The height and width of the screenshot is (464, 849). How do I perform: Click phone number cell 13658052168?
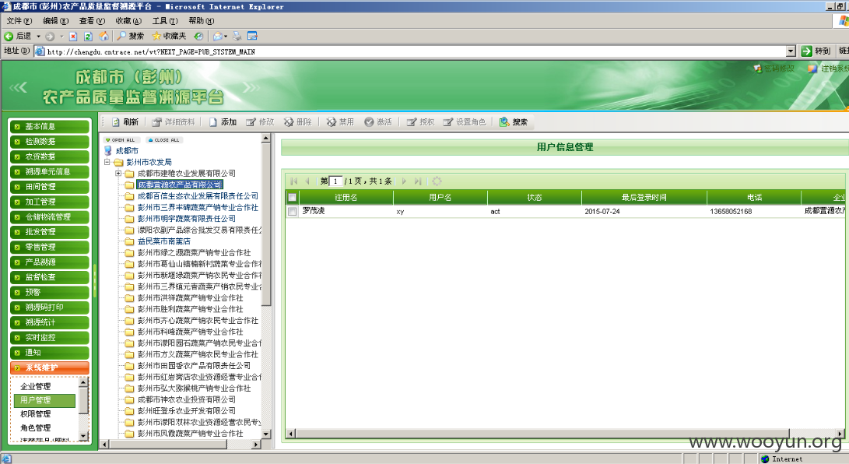coord(731,212)
